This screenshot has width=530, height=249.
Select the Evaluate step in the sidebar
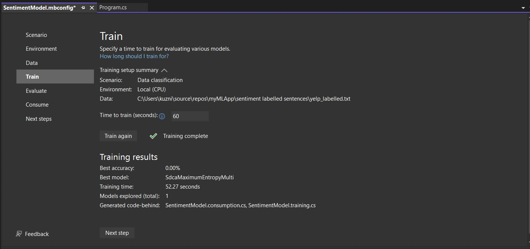36,91
